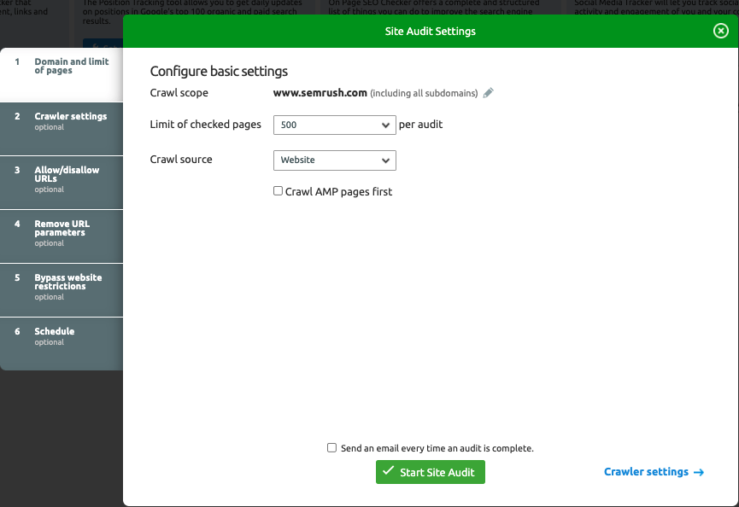Tick the send email when audit completes checkbox
This screenshot has height=507, width=739.
pos(331,448)
